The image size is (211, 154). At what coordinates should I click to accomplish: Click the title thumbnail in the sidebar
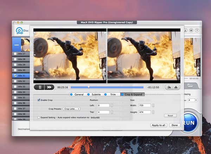(x=25, y=45)
